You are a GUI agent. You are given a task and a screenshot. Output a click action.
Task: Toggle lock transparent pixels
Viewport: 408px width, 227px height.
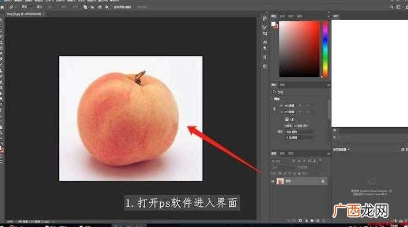(x=279, y=173)
